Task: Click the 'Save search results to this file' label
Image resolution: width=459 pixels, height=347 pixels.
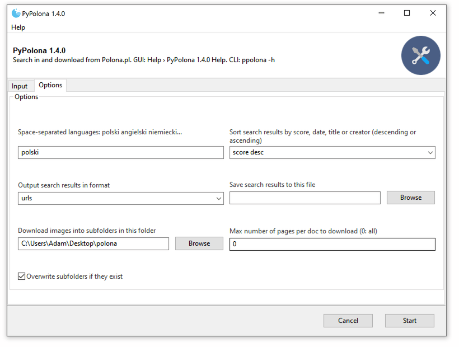Action: (x=272, y=185)
